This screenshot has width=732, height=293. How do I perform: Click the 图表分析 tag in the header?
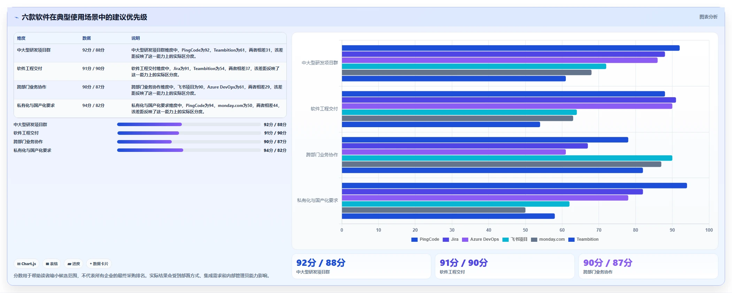pyautogui.click(x=708, y=17)
